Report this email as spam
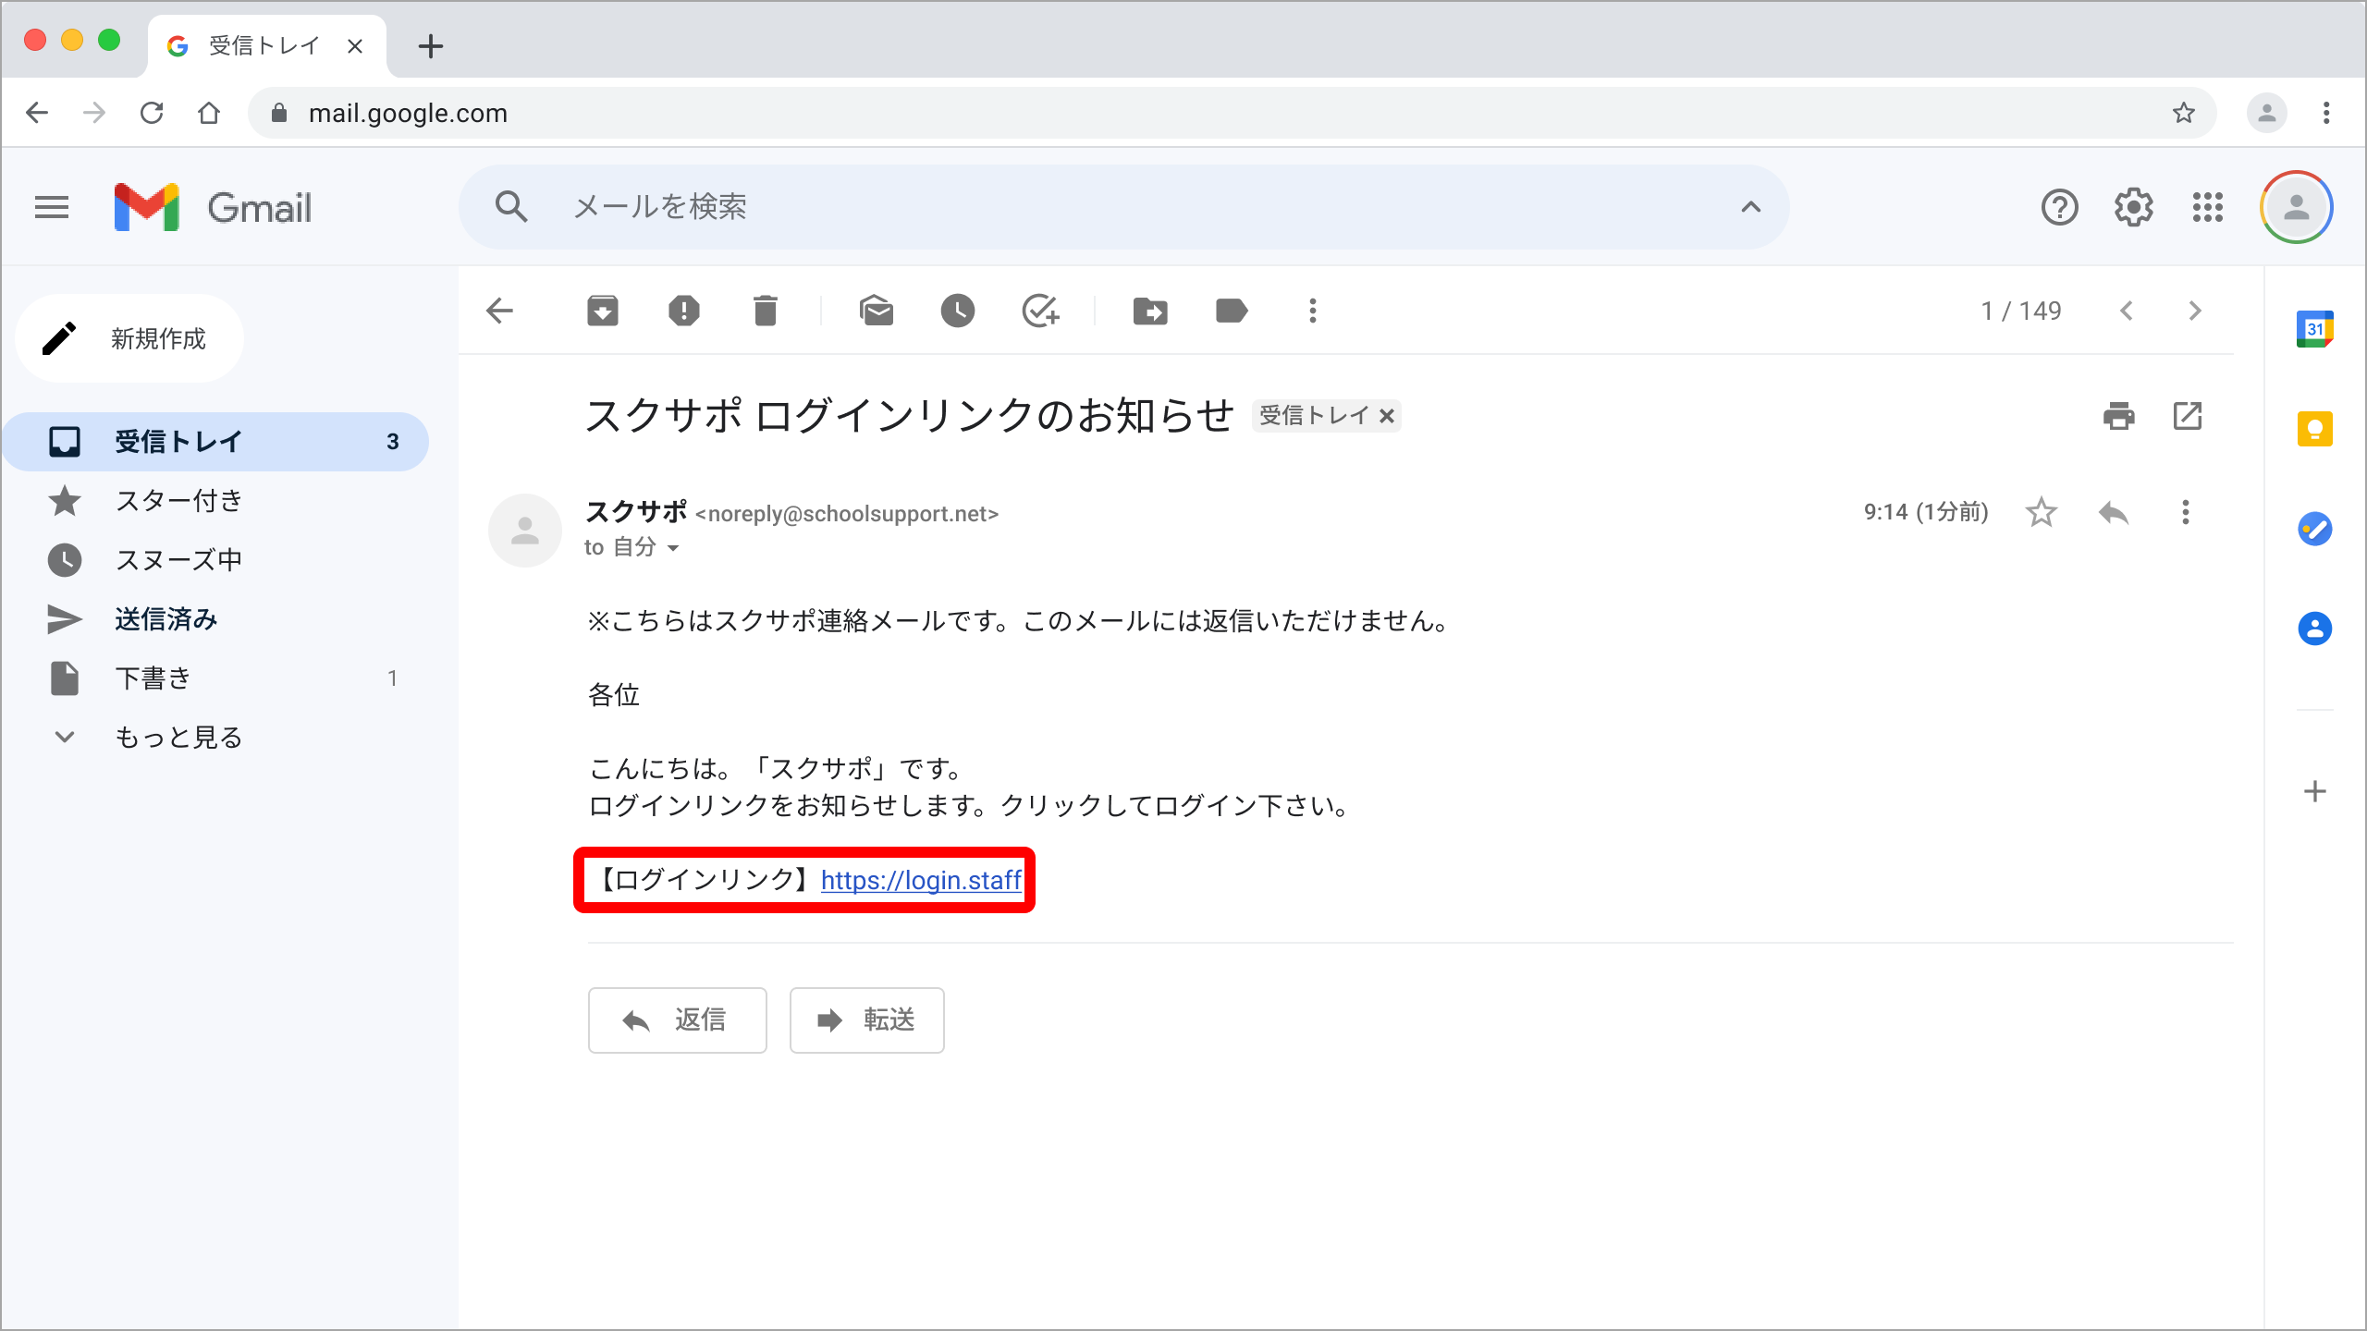This screenshot has height=1331, width=2367. pyautogui.click(x=684, y=311)
